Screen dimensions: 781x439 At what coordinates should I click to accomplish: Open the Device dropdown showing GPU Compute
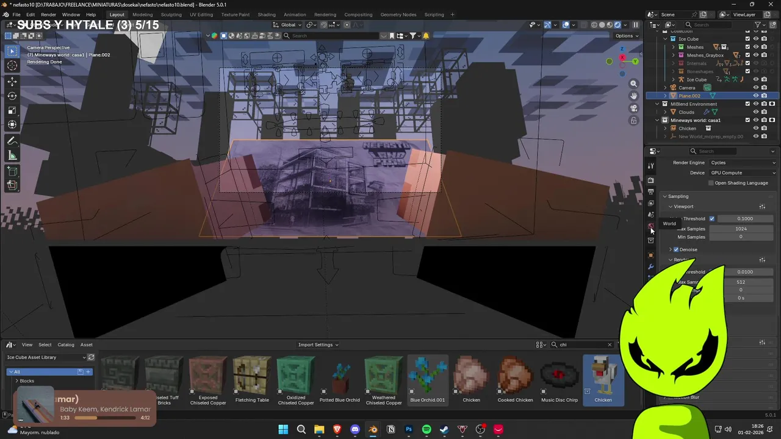pyautogui.click(x=743, y=173)
